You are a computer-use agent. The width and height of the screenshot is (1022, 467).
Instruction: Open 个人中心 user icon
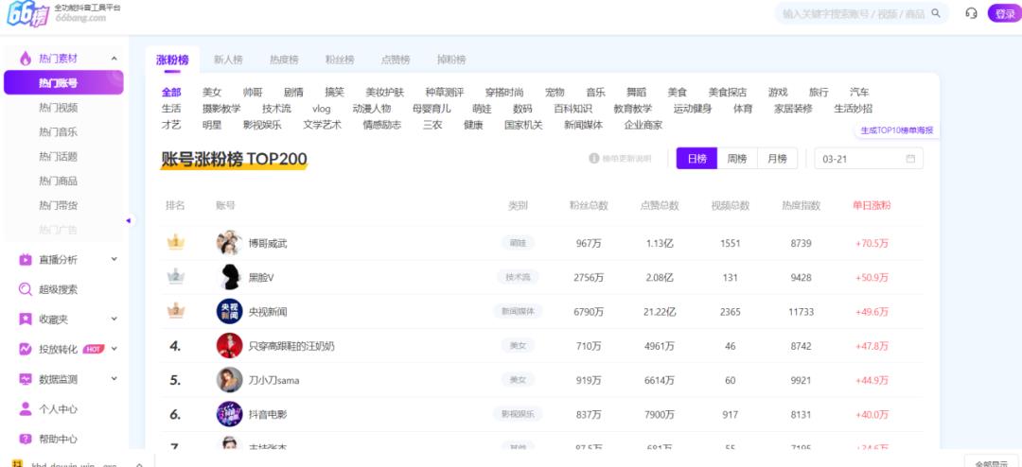(x=26, y=409)
